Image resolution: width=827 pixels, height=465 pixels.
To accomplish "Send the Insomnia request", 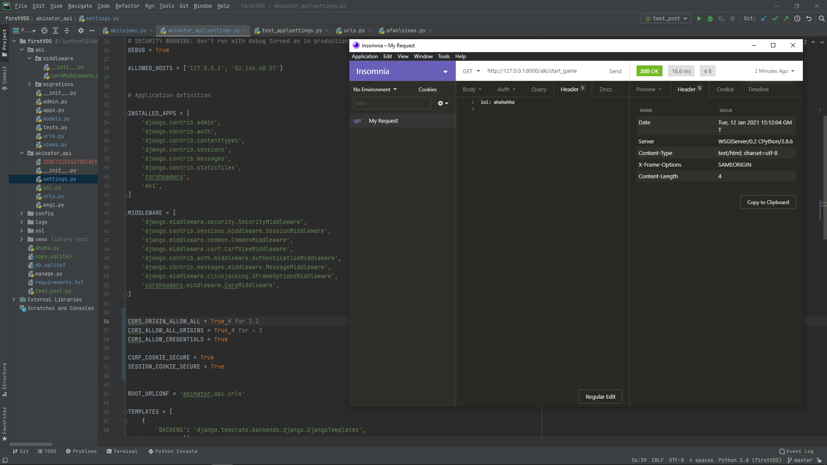I will [x=615, y=71].
